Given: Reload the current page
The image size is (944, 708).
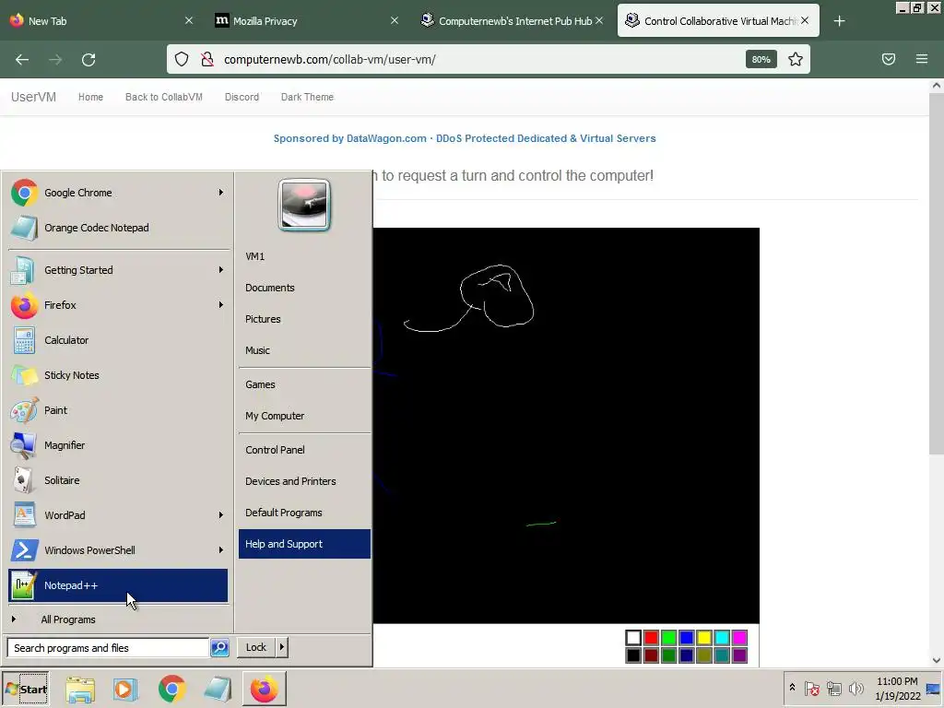Looking at the screenshot, I should (x=88, y=60).
